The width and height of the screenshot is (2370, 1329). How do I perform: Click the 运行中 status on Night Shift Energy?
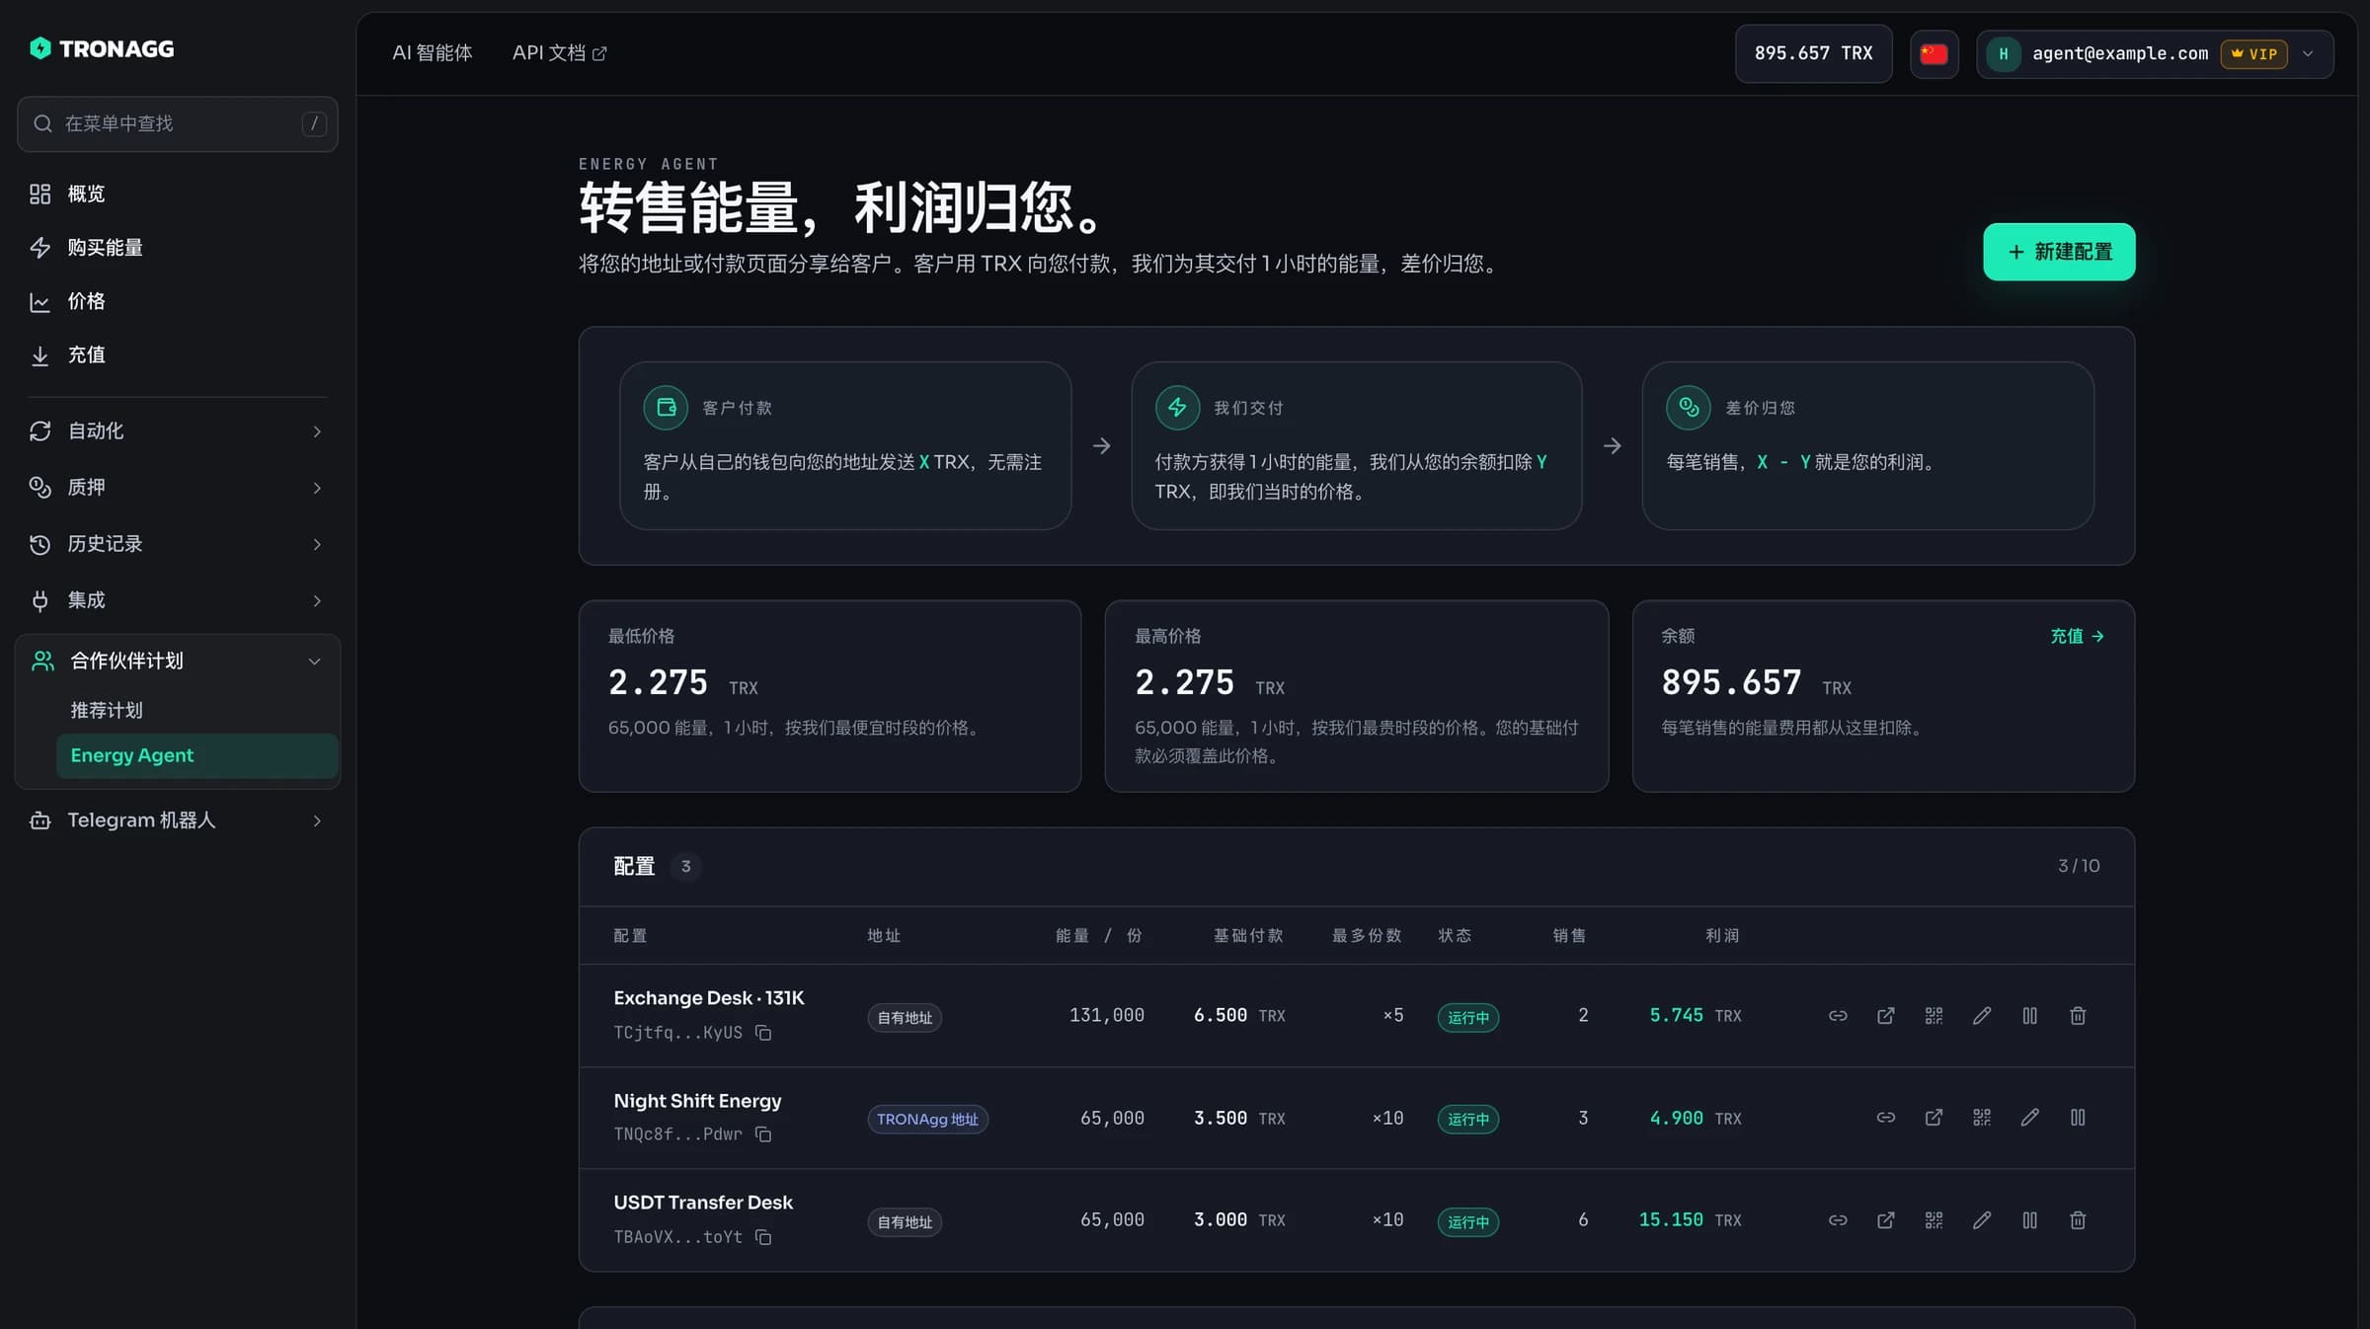pos(1467,1120)
